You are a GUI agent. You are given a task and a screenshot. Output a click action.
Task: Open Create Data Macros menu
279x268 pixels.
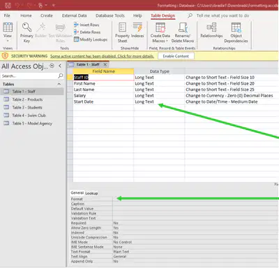pos(160,33)
